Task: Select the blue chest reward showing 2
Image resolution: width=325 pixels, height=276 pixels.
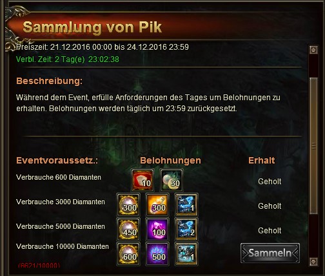Action: pos(186,229)
